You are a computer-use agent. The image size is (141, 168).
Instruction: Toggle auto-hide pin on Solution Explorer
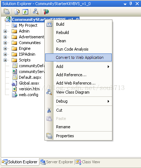tap(131, 4)
